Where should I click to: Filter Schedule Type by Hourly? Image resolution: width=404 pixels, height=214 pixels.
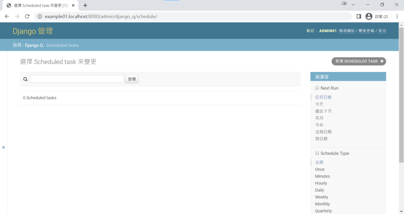click(321, 183)
